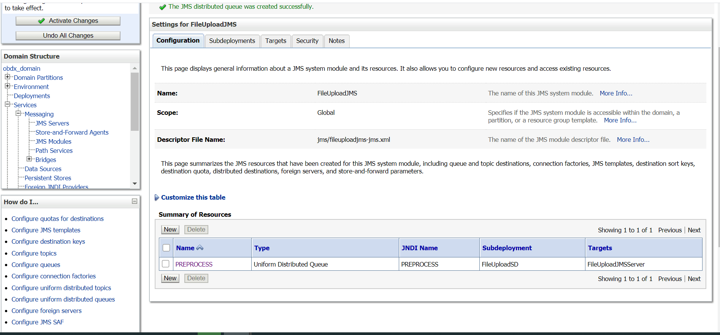Open Configure uniform distributed topics link

tap(61, 288)
